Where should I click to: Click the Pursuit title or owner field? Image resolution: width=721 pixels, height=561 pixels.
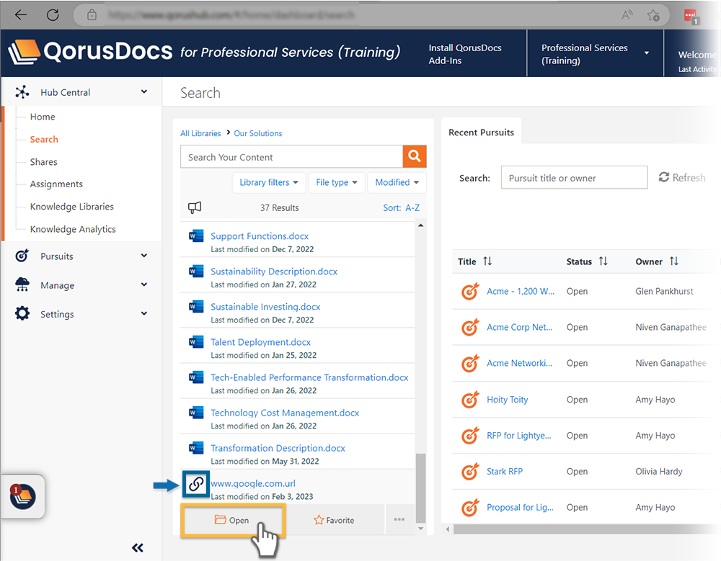574,177
